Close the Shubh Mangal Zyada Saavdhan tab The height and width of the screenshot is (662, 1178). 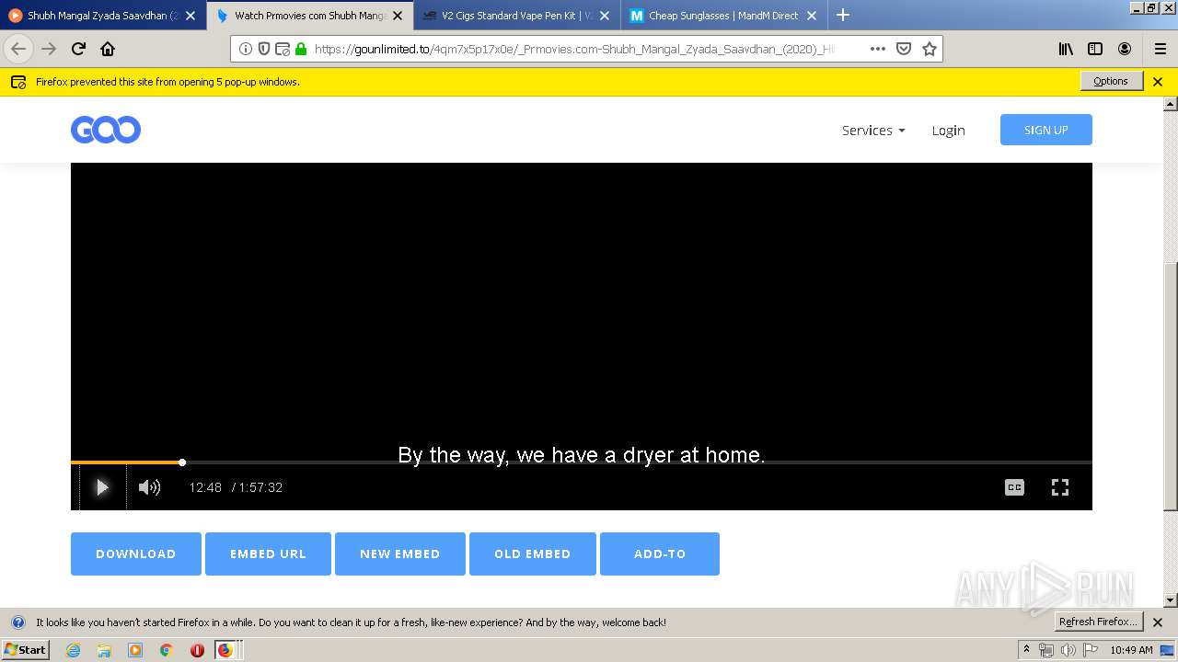[x=191, y=16]
